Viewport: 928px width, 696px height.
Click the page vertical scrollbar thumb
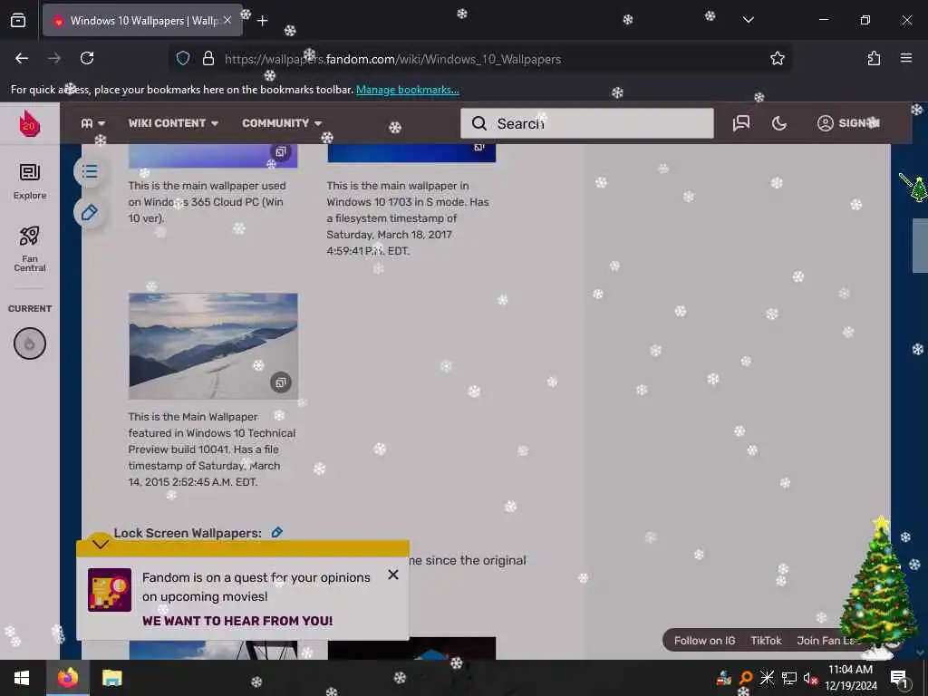[921, 246]
